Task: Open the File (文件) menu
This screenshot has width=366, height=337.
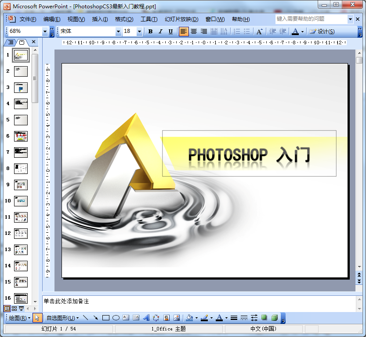Action: tap(28, 19)
